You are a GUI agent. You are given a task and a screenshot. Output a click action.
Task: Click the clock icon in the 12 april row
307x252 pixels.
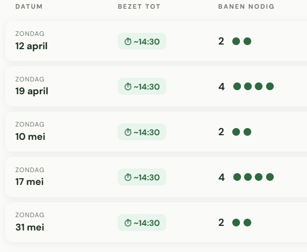(128, 41)
